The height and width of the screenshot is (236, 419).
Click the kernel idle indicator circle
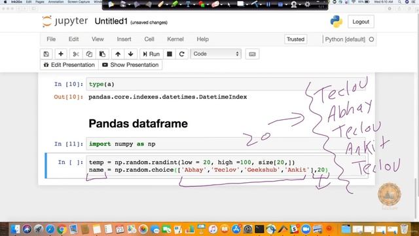[371, 39]
